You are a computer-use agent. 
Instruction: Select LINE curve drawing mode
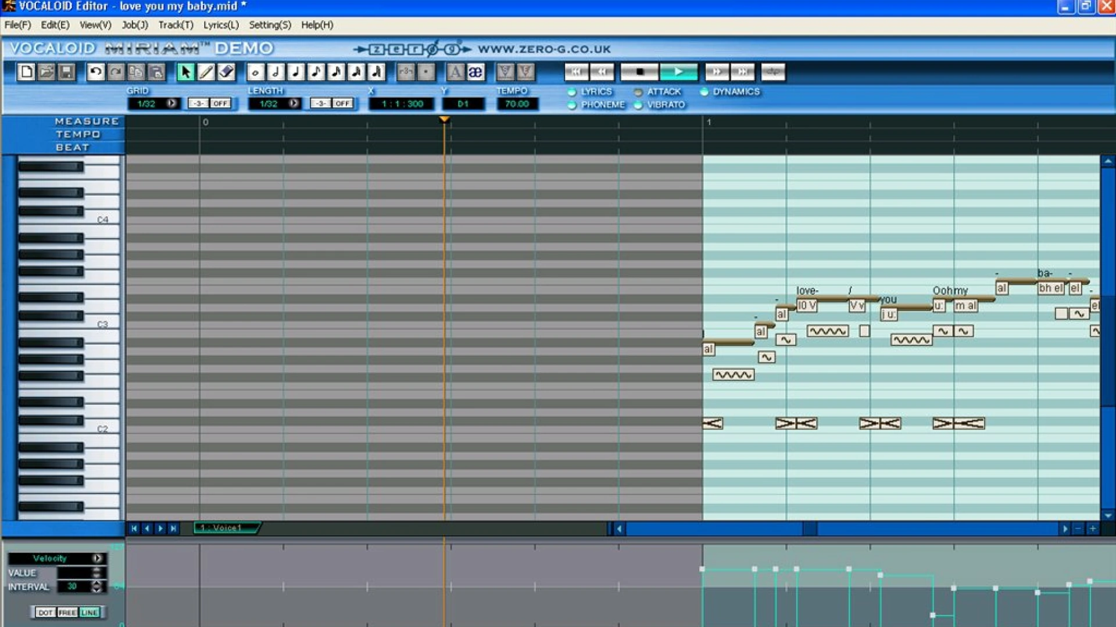tap(90, 612)
